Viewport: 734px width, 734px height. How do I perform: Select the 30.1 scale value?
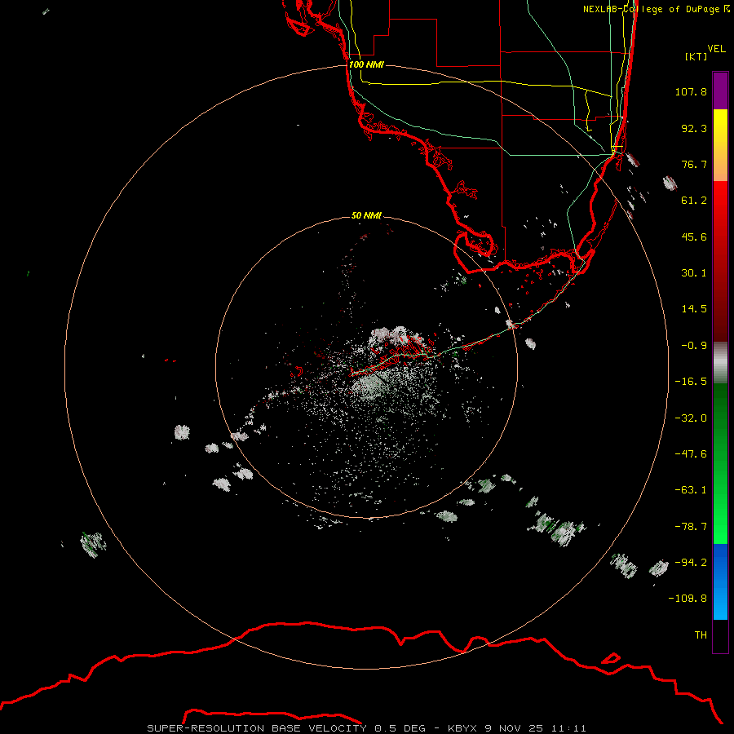694,273
